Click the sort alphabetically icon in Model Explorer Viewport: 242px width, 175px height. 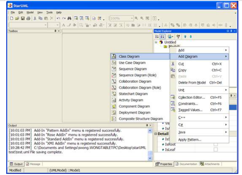point(162,37)
